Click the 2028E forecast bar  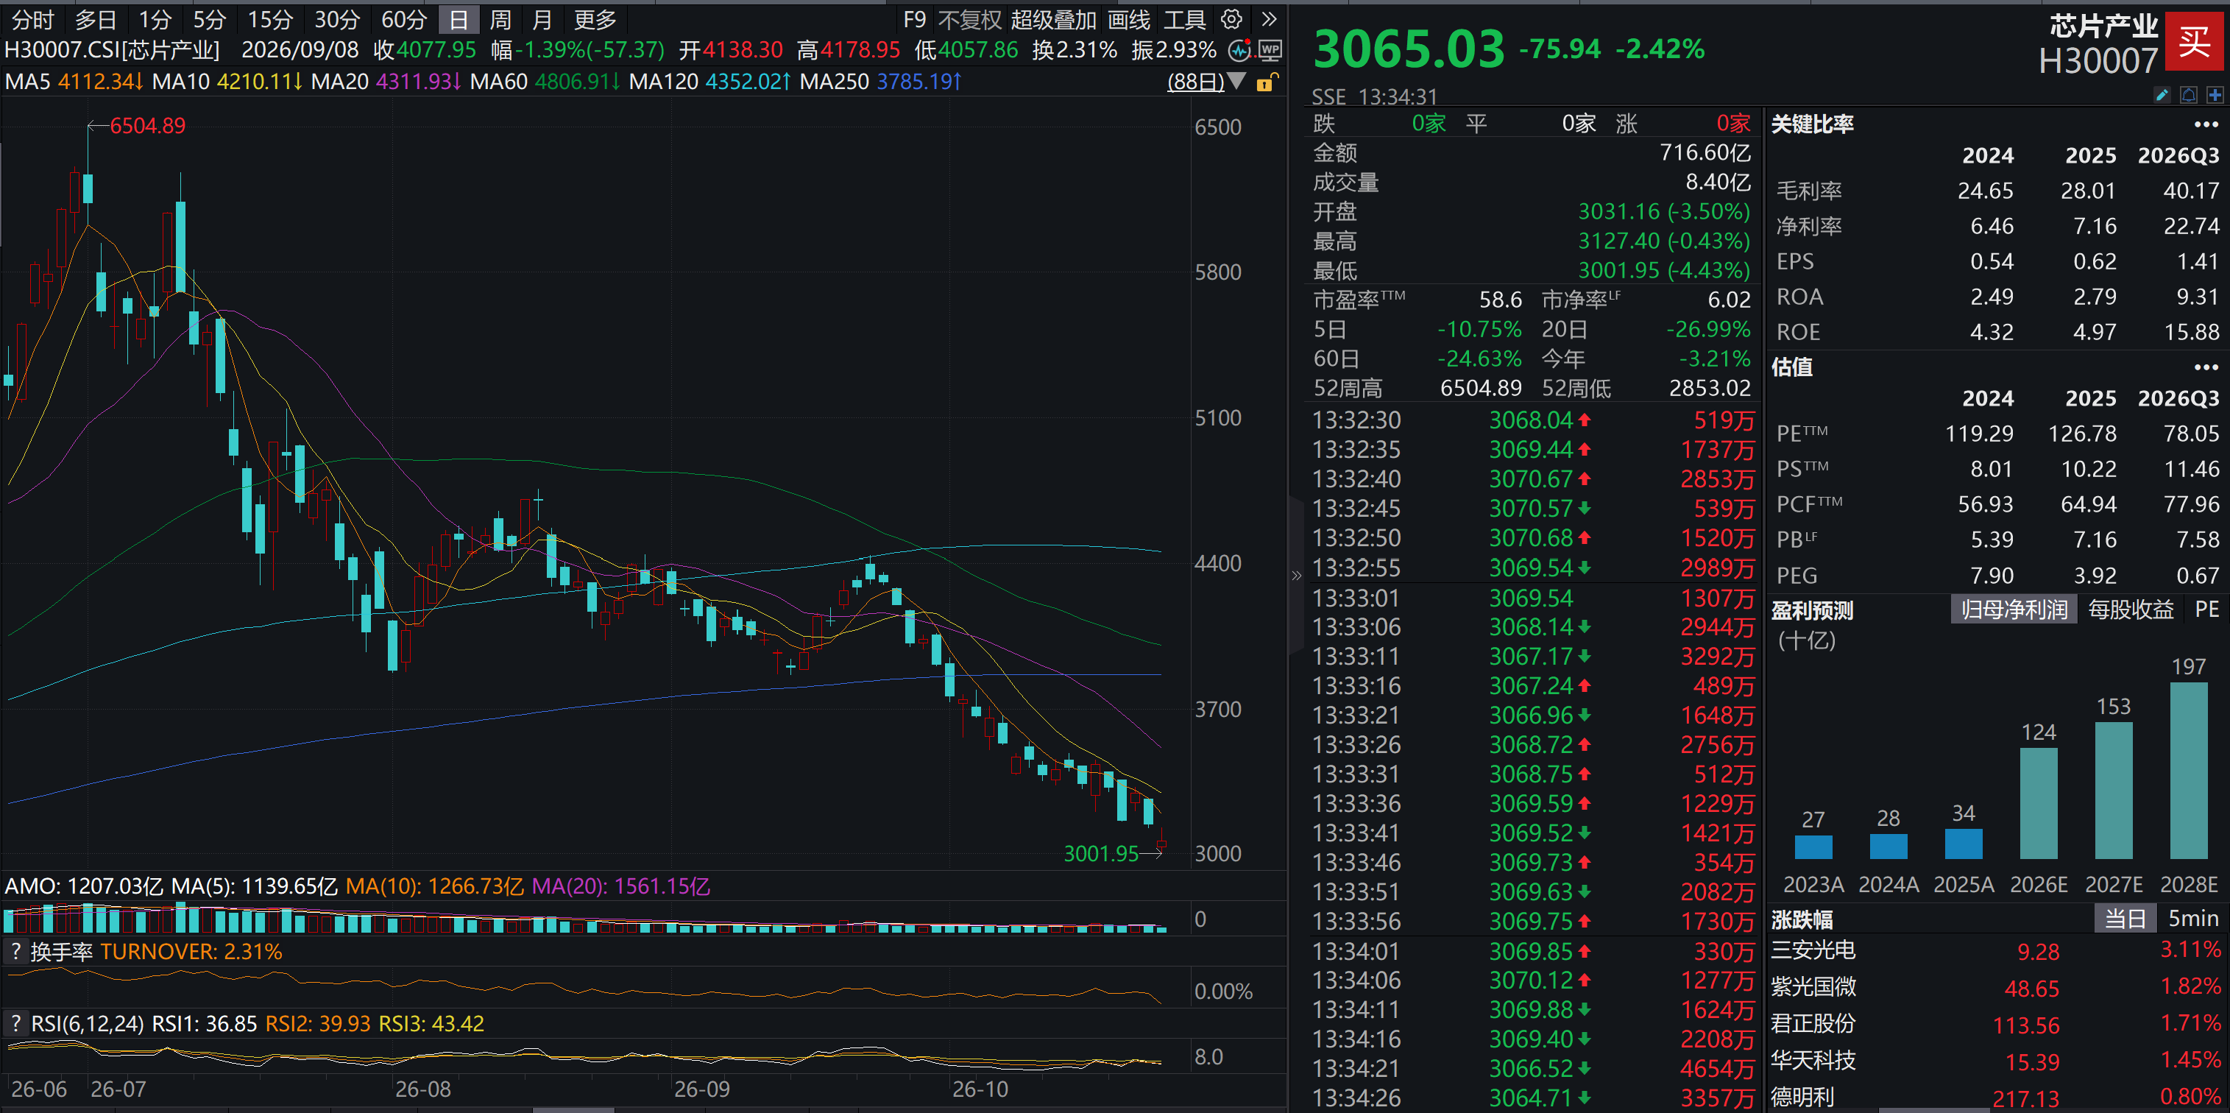2189,770
